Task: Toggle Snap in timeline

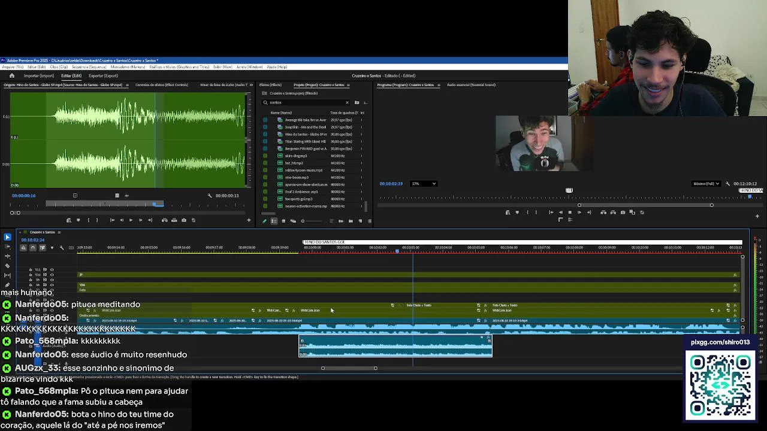Action: [x=33, y=248]
